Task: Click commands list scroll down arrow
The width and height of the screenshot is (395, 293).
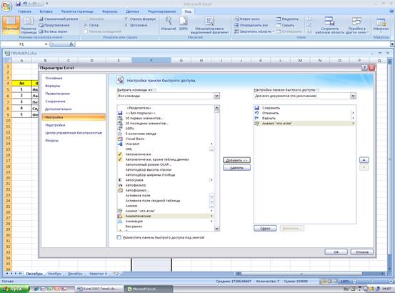Action: pyautogui.click(x=216, y=228)
